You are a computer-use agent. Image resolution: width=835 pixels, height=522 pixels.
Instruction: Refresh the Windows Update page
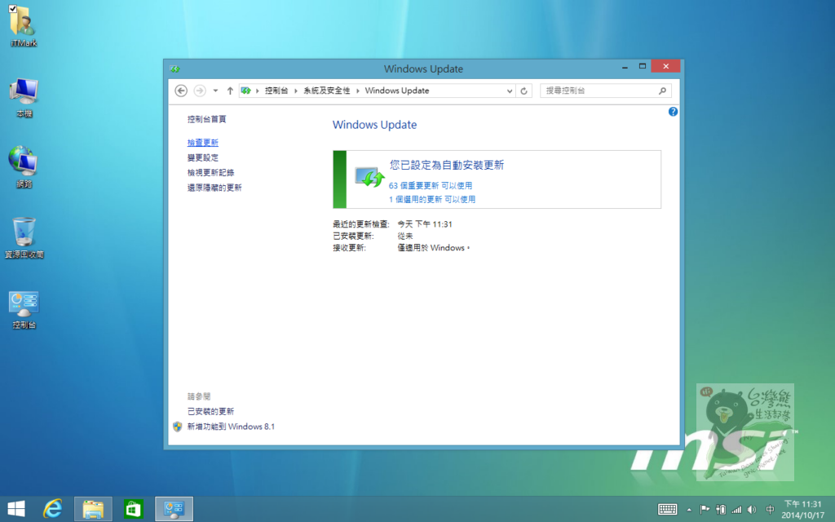point(524,91)
